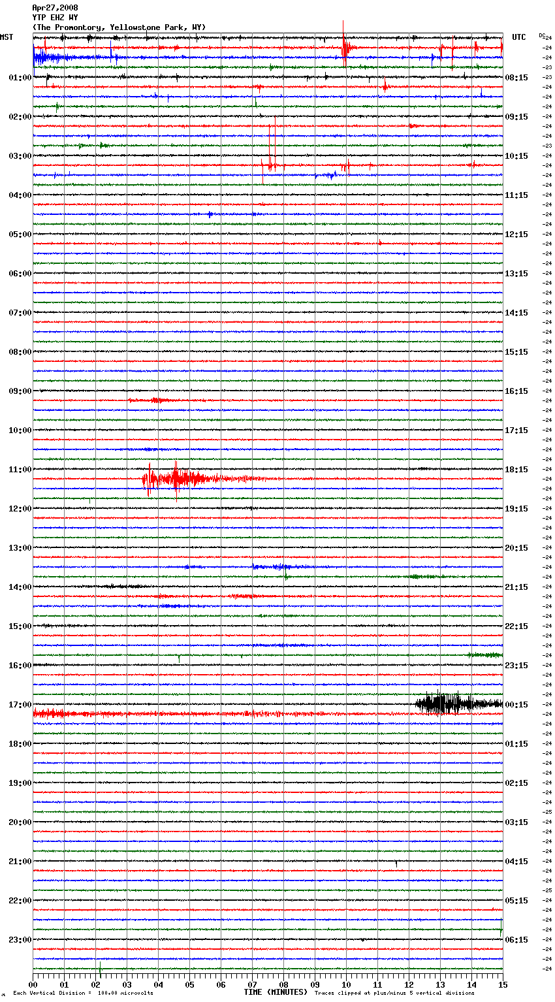Select the 11:00 MST row label
The width and height of the screenshot is (555, 1002).
tap(20, 470)
